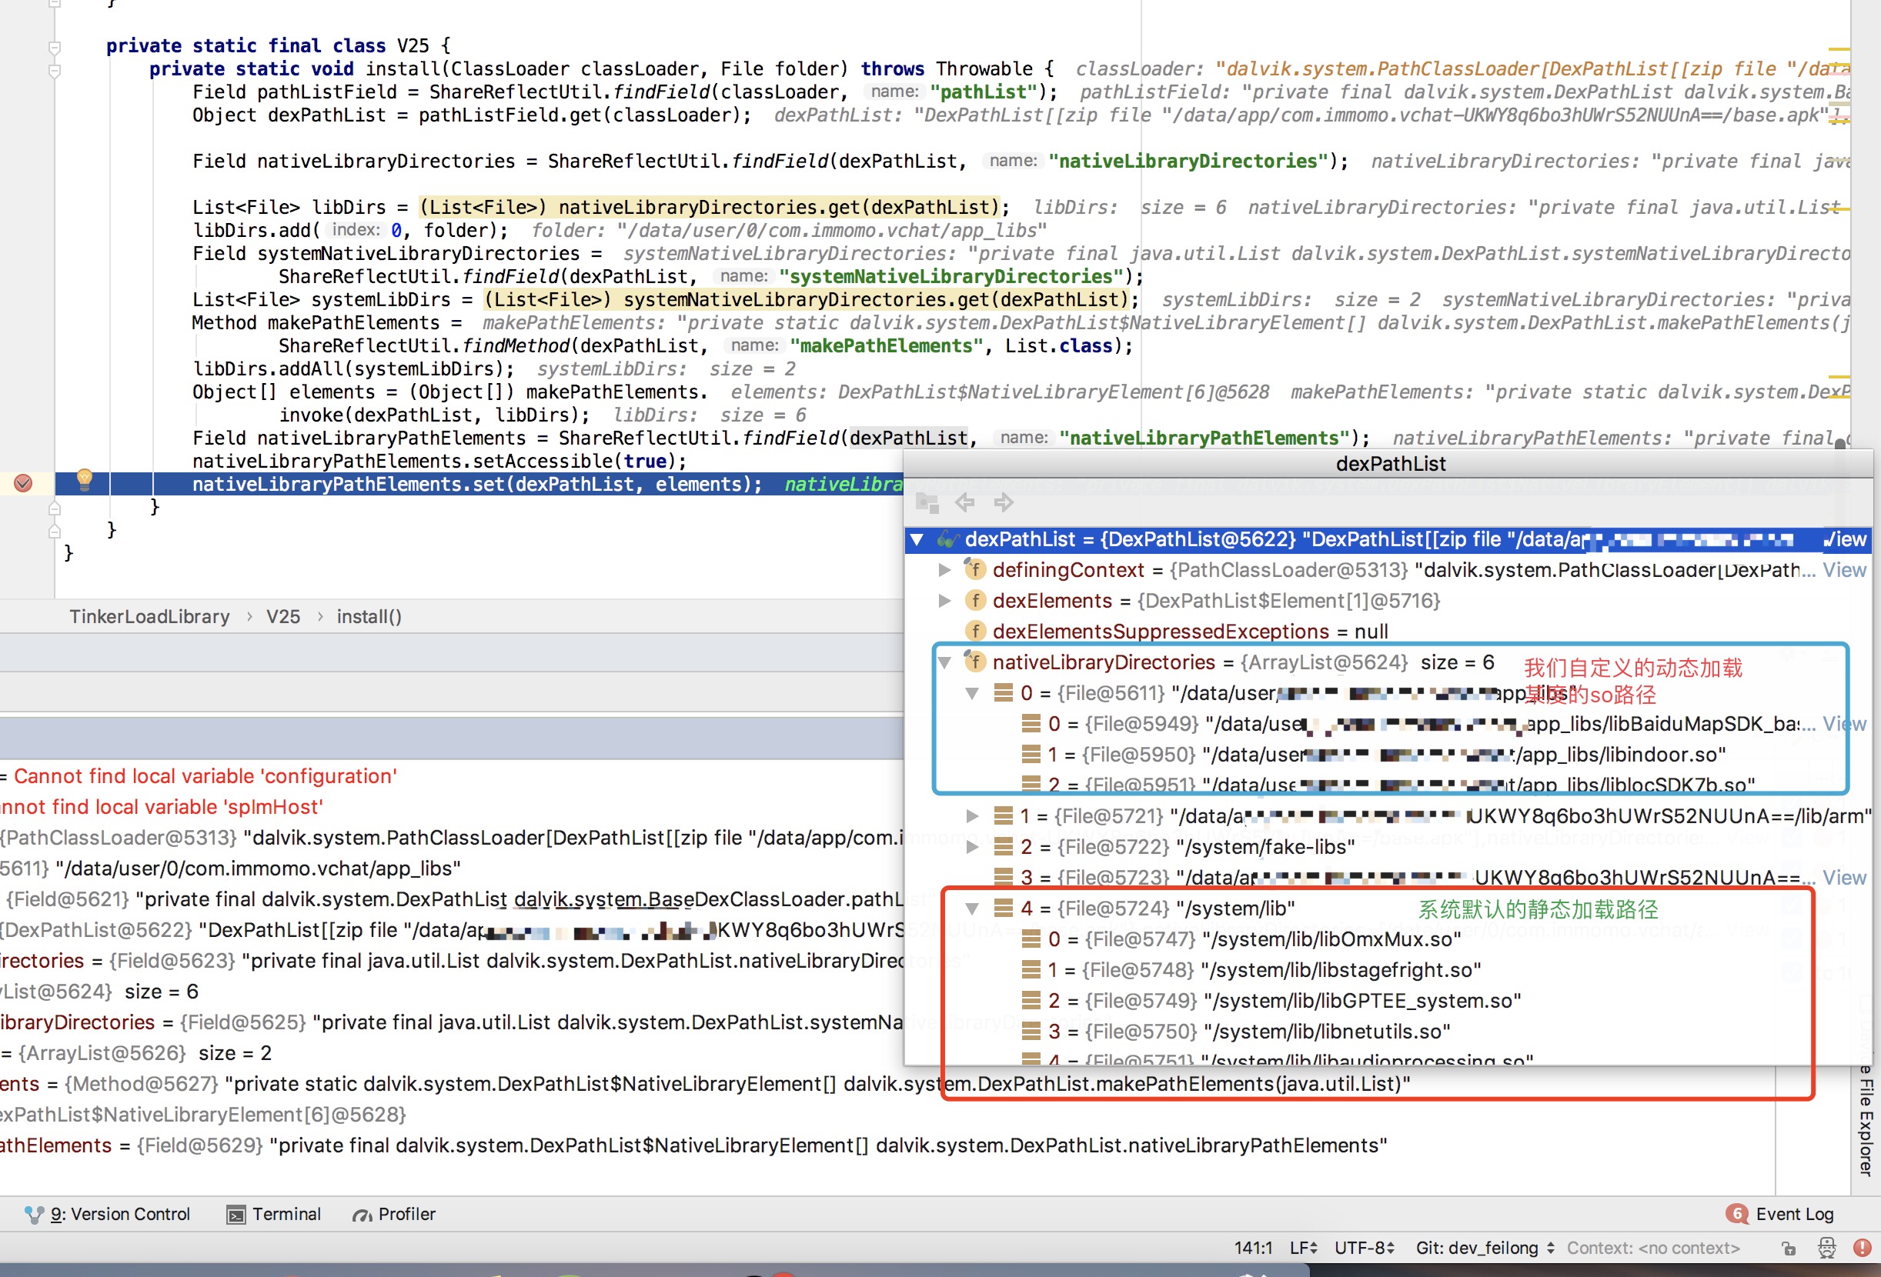Click the yellow lightbulb intention icon
Screen dimensions: 1881x1277
[x=84, y=479]
